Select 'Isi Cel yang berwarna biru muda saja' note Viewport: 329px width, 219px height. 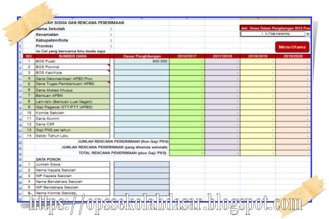70,51
